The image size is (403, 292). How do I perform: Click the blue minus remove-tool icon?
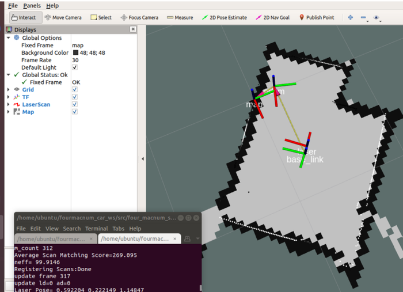click(x=364, y=18)
